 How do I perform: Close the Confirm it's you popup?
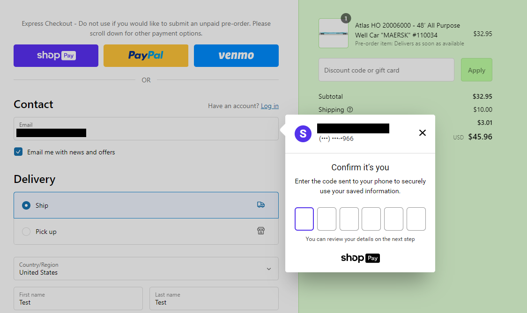click(423, 133)
